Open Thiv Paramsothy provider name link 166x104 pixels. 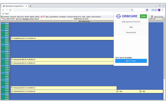point(84,21)
